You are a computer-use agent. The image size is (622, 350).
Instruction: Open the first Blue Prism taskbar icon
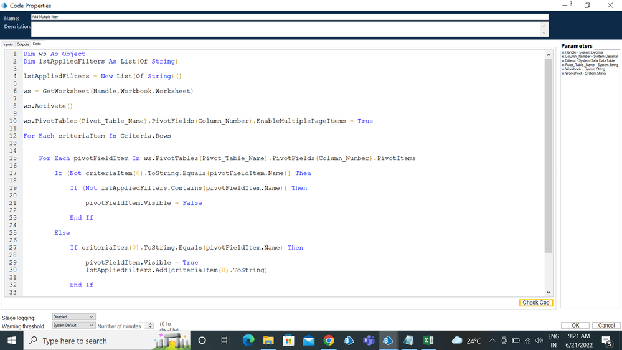click(x=349, y=341)
